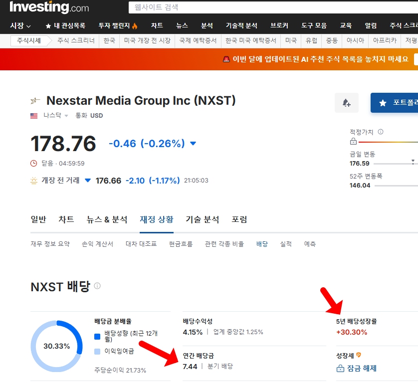Open the 도구 모음 menu item
The image size is (418, 388).
314,25
